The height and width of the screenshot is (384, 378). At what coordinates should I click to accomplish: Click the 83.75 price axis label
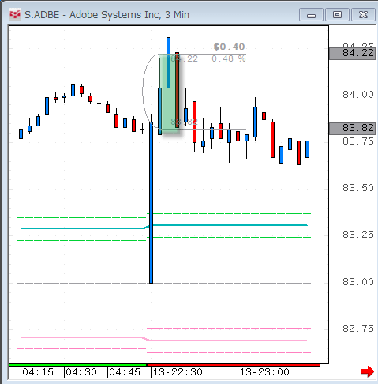tap(358, 141)
